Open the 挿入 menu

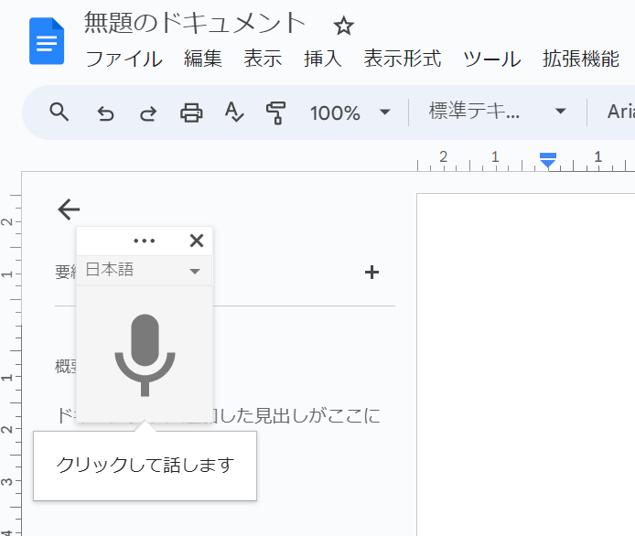click(x=322, y=59)
